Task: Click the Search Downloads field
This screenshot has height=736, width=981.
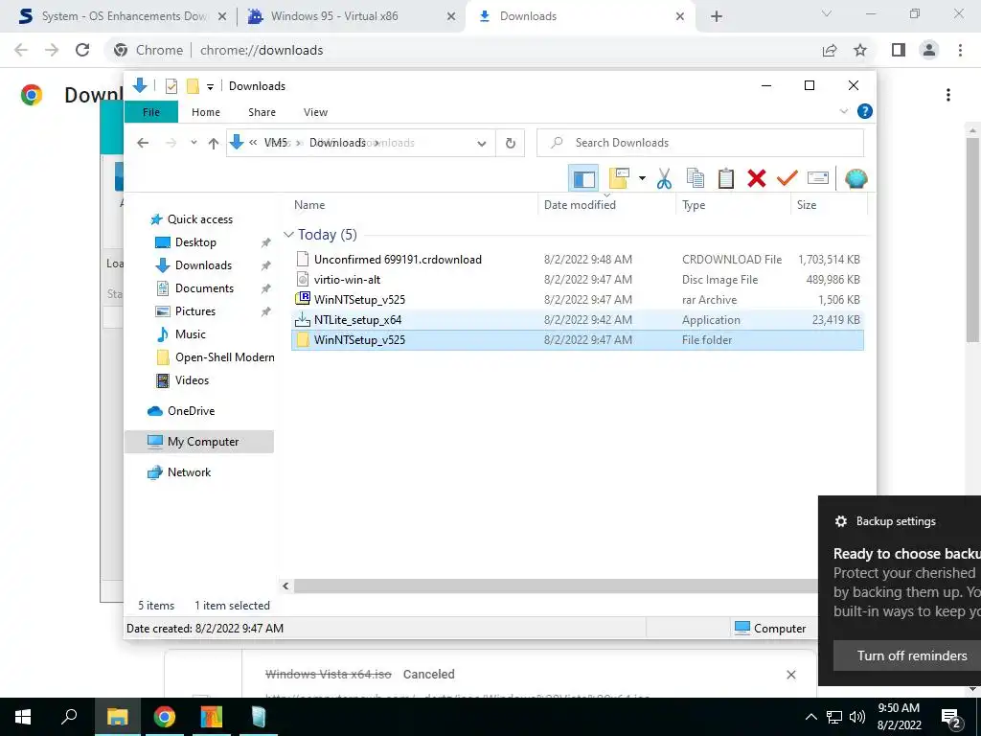Action: (x=700, y=143)
